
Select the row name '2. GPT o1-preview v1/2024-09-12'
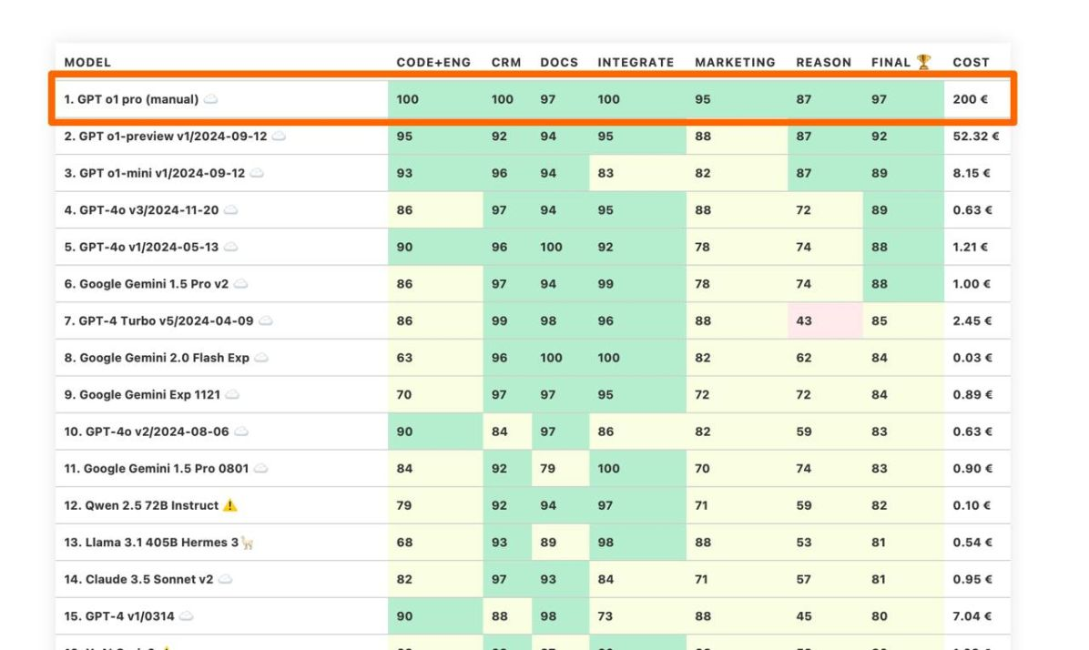click(166, 137)
